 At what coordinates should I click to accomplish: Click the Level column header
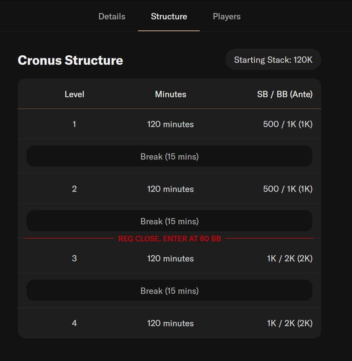click(x=74, y=94)
